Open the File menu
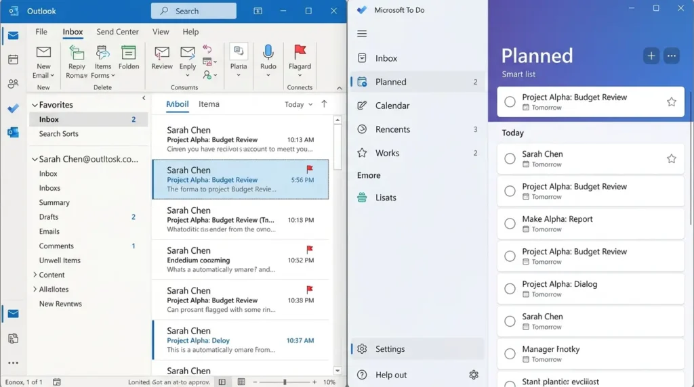Screen dimensions: 694x387 (x=41, y=32)
